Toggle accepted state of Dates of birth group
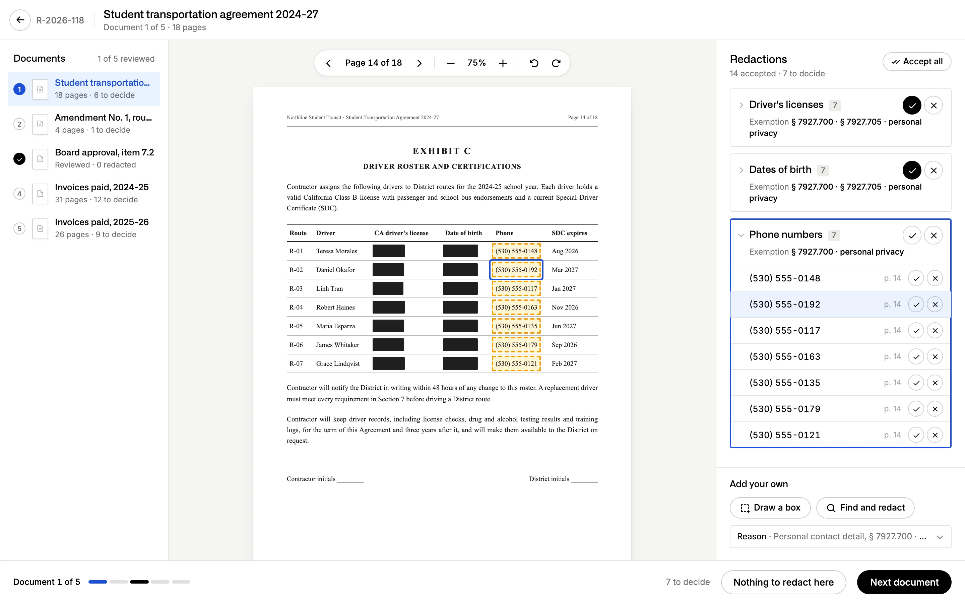The height and width of the screenshot is (603, 965). tap(912, 170)
